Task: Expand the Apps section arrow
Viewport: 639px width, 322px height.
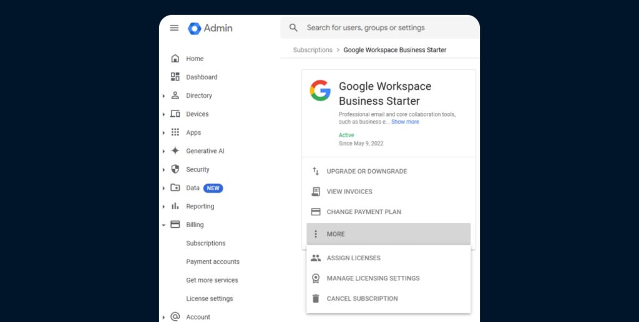Action: (x=164, y=133)
